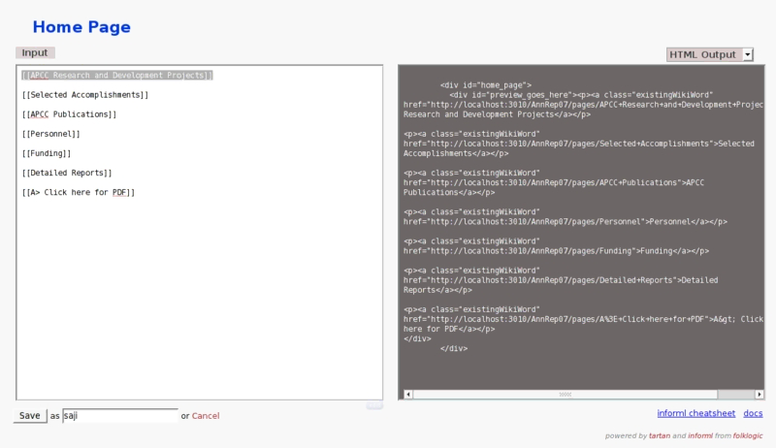Click the Cancel link
This screenshot has height=448, width=776.
point(206,416)
